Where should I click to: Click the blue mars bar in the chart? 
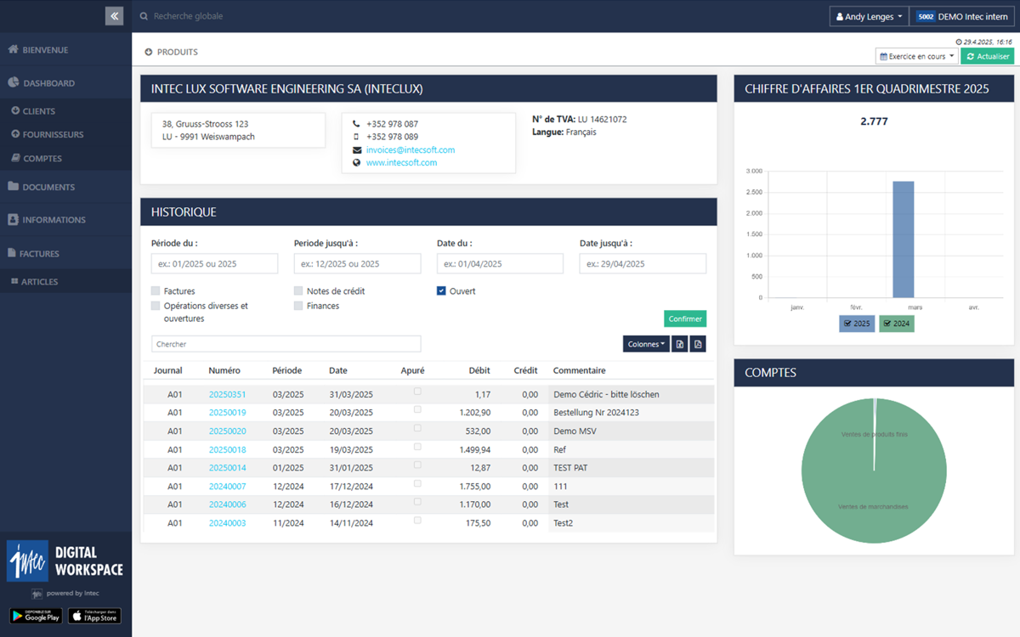click(x=903, y=240)
